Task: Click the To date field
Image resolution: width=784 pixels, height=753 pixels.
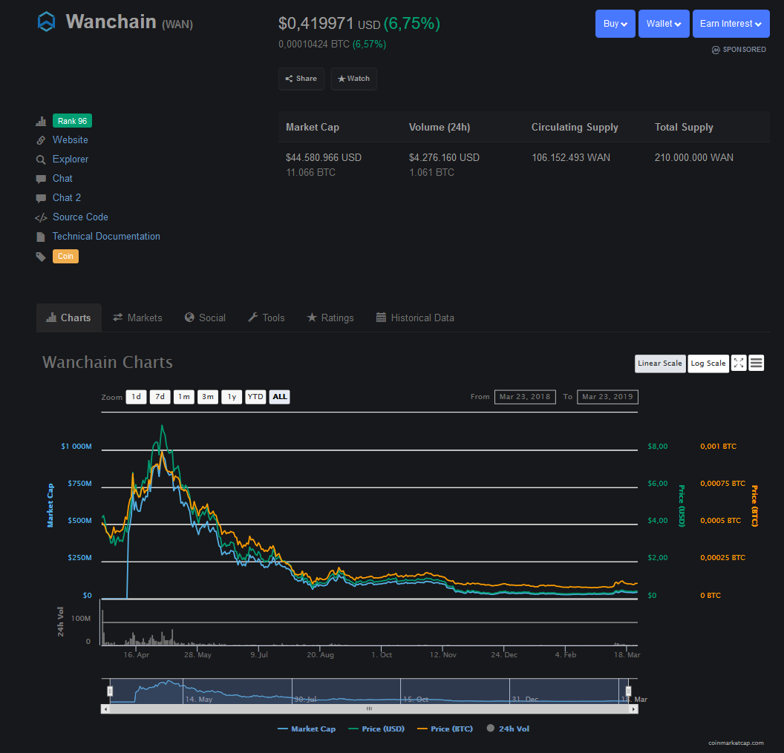Action: 607,397
